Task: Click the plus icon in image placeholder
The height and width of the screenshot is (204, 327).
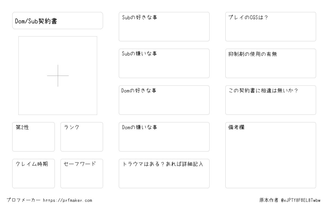Action: [58, 76]
